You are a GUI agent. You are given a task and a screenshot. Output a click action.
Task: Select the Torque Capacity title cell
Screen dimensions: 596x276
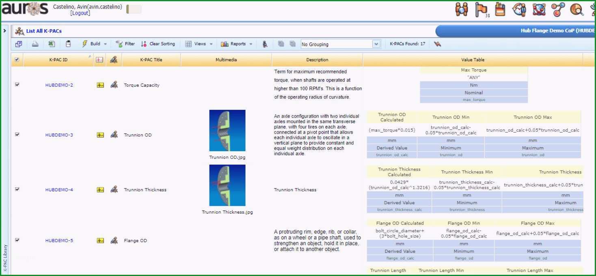pos(142,85)
